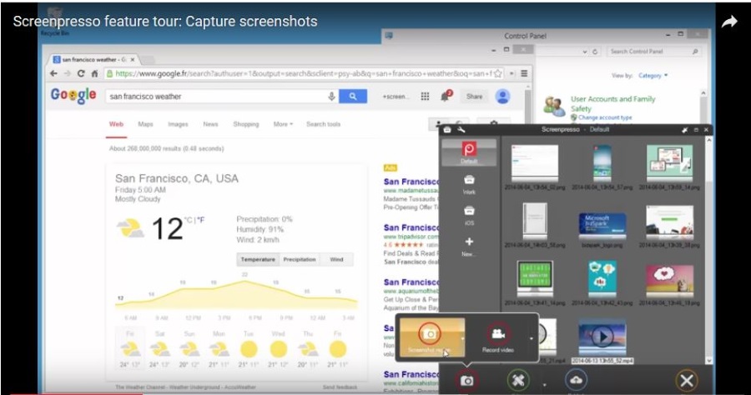
Task: Open Google notifications bell
Action: click(446, 96)
